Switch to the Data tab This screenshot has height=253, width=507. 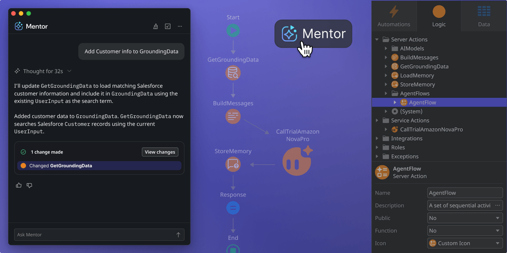point(484,16)
